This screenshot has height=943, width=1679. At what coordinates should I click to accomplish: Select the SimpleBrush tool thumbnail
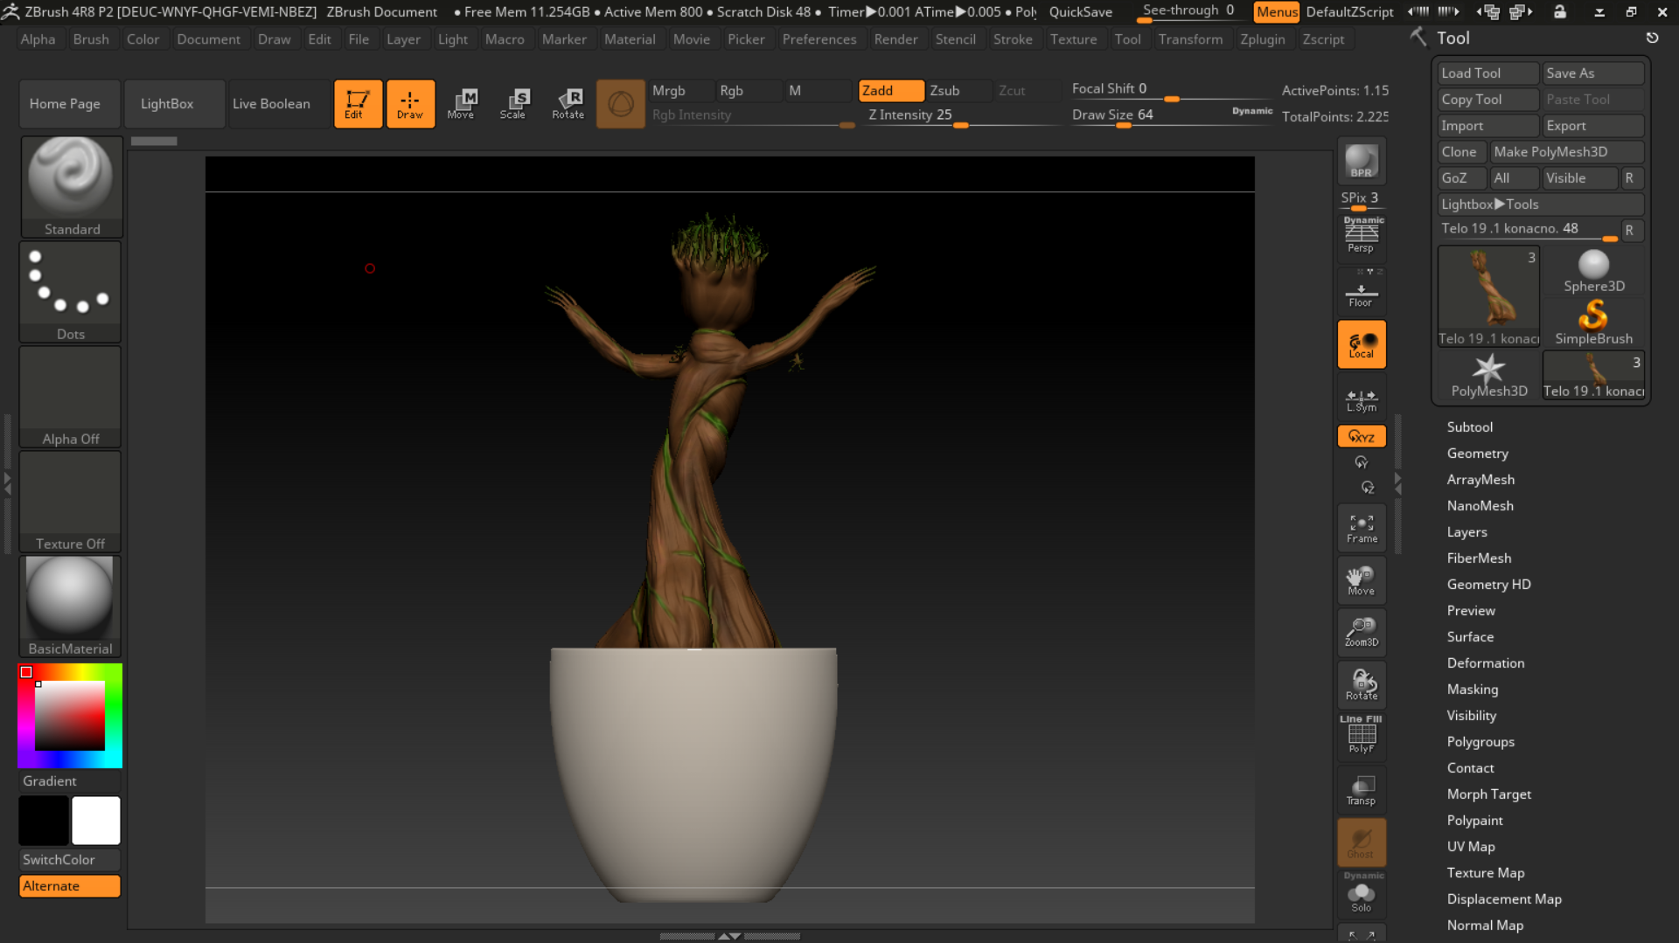[1593, 322]
